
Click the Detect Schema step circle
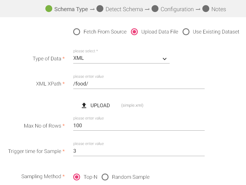pyautogui.click(x=100, y=9)
